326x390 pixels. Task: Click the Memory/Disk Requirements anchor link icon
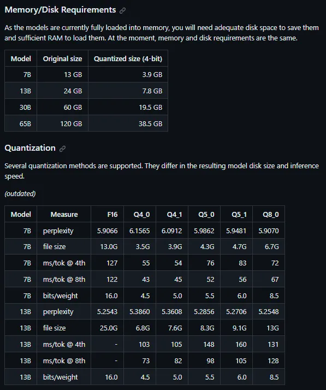122,10
